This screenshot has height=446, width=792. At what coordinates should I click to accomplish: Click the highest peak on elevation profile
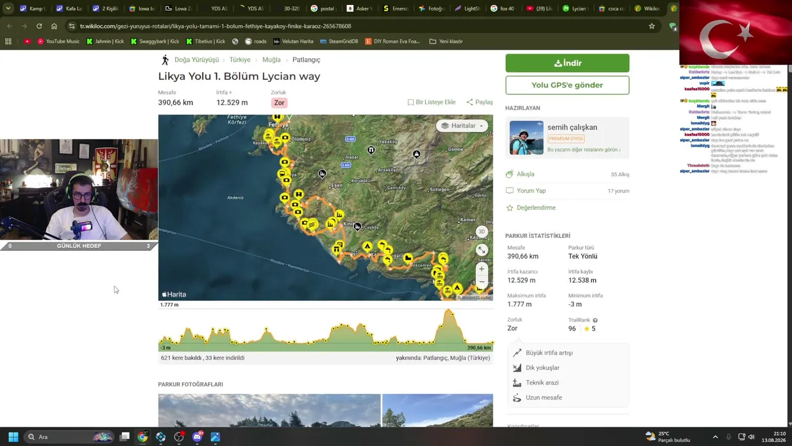(x=449, y=310)
